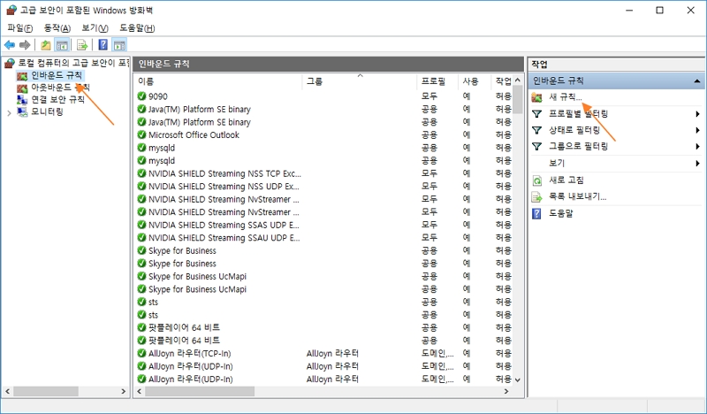Screen dimensions: 707x414
Task: Click the Export list toolbar icon
Action: pyautogui.click(x=81, y=45)
